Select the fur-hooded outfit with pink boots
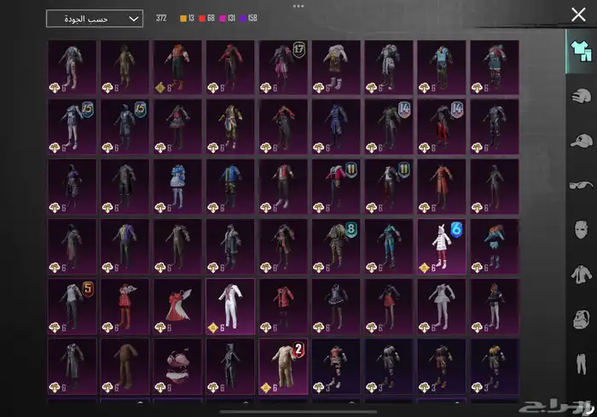The width and height of the screenshot is (597, 417). pos(336,67)
